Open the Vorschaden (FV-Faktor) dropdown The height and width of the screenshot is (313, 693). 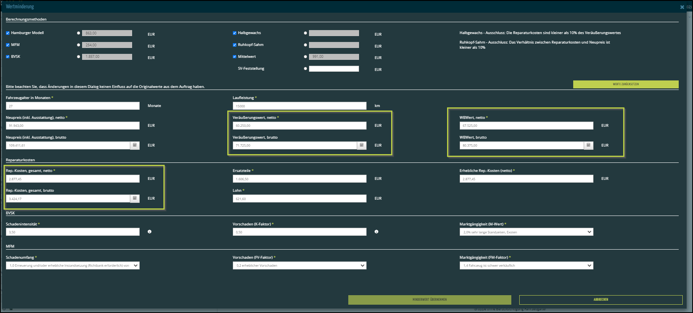click(x=299, y=265)
